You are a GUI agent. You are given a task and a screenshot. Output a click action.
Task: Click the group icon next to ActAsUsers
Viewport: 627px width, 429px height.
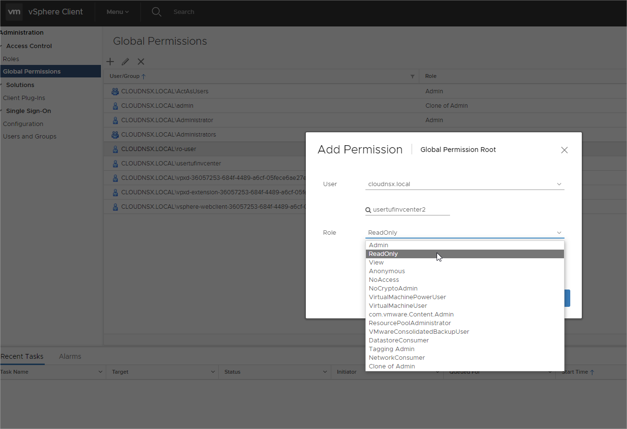(x=115, y=91)
